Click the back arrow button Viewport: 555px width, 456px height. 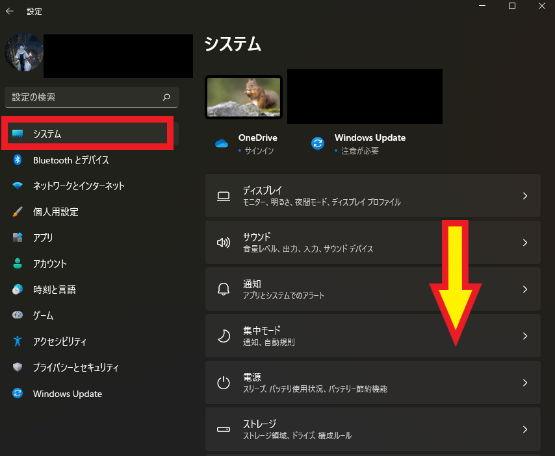point(10,10)
